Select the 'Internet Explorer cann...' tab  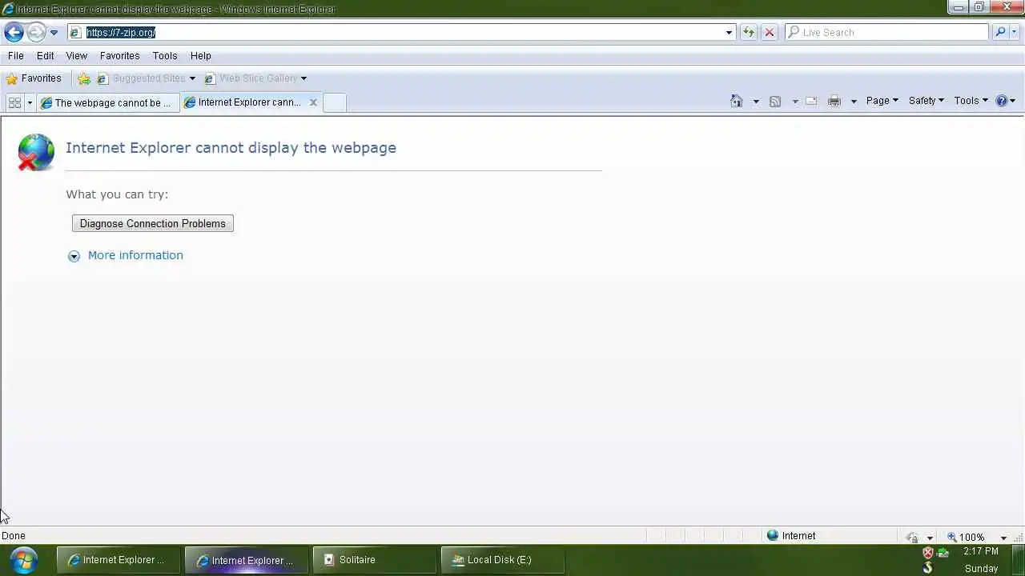click(244, 102)
